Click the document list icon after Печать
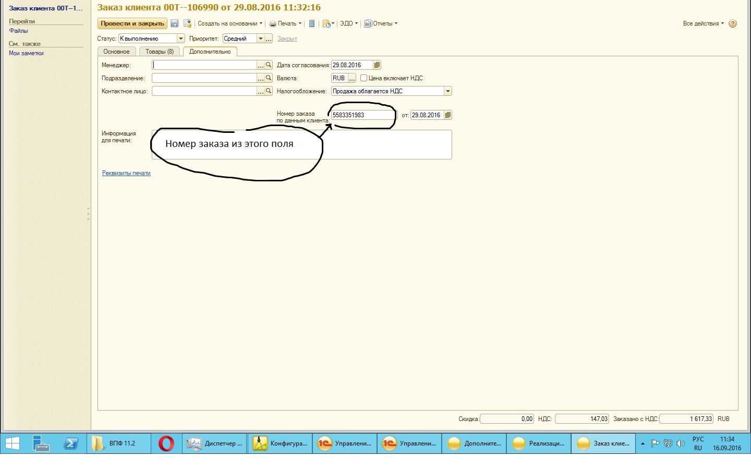The width and height of the screenshot is (751, 469). pyautogui.click(x=312, y=23)
